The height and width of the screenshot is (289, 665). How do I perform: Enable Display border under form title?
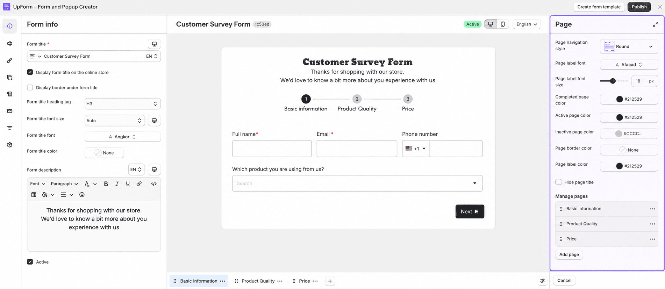[30, 88]
